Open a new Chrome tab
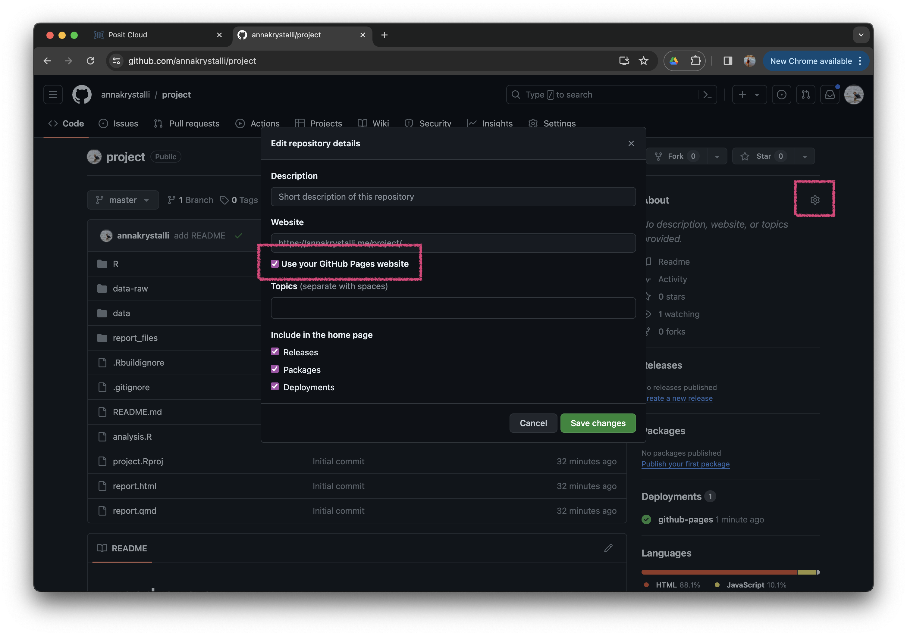The width and height of the screenshot is (907, 636). 384,35
